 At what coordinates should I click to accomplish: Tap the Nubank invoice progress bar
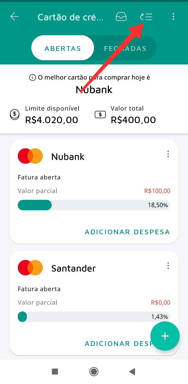(94, 205)
